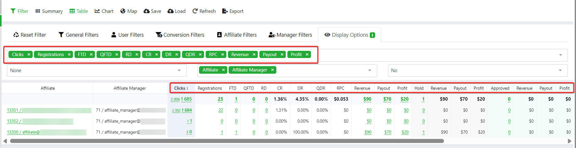Image resolution: width=576 pixels, height=148 pixels.
Task: Click the Reset Filter button
Action: [x=30, y=35]
